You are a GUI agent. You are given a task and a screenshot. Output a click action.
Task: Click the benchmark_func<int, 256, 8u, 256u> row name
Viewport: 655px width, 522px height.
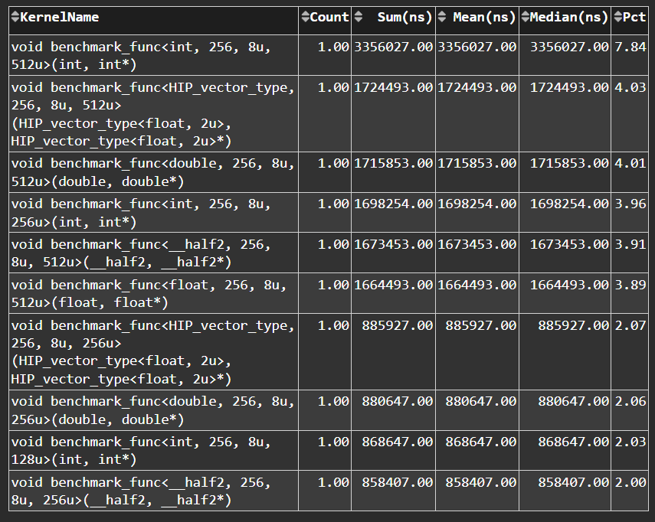point(140,213)
